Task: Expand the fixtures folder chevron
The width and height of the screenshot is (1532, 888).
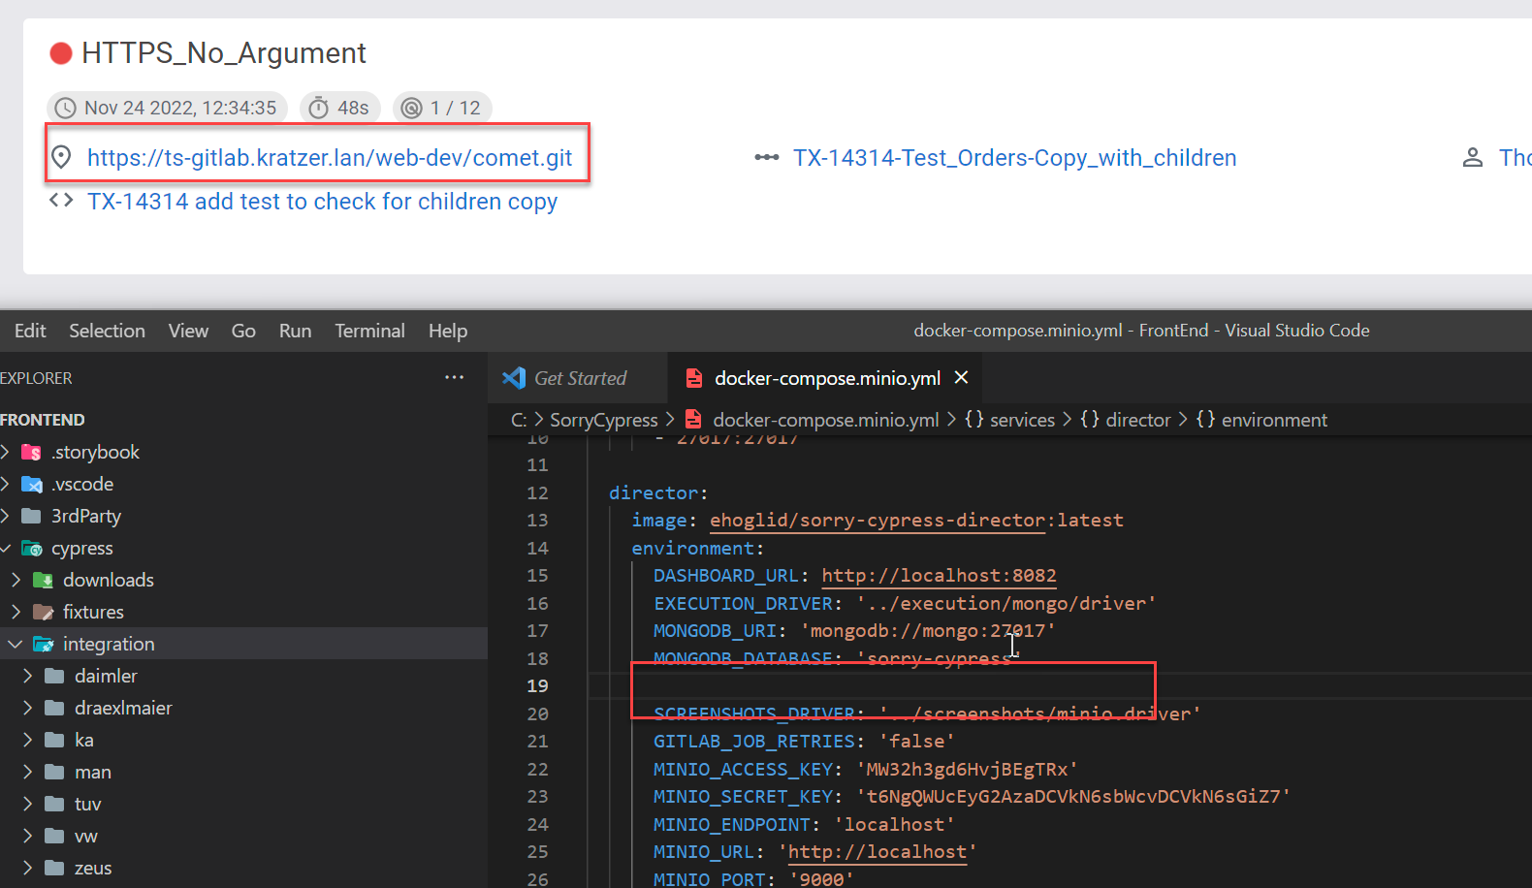Action: pyautogui.click(x=16, y=612)
